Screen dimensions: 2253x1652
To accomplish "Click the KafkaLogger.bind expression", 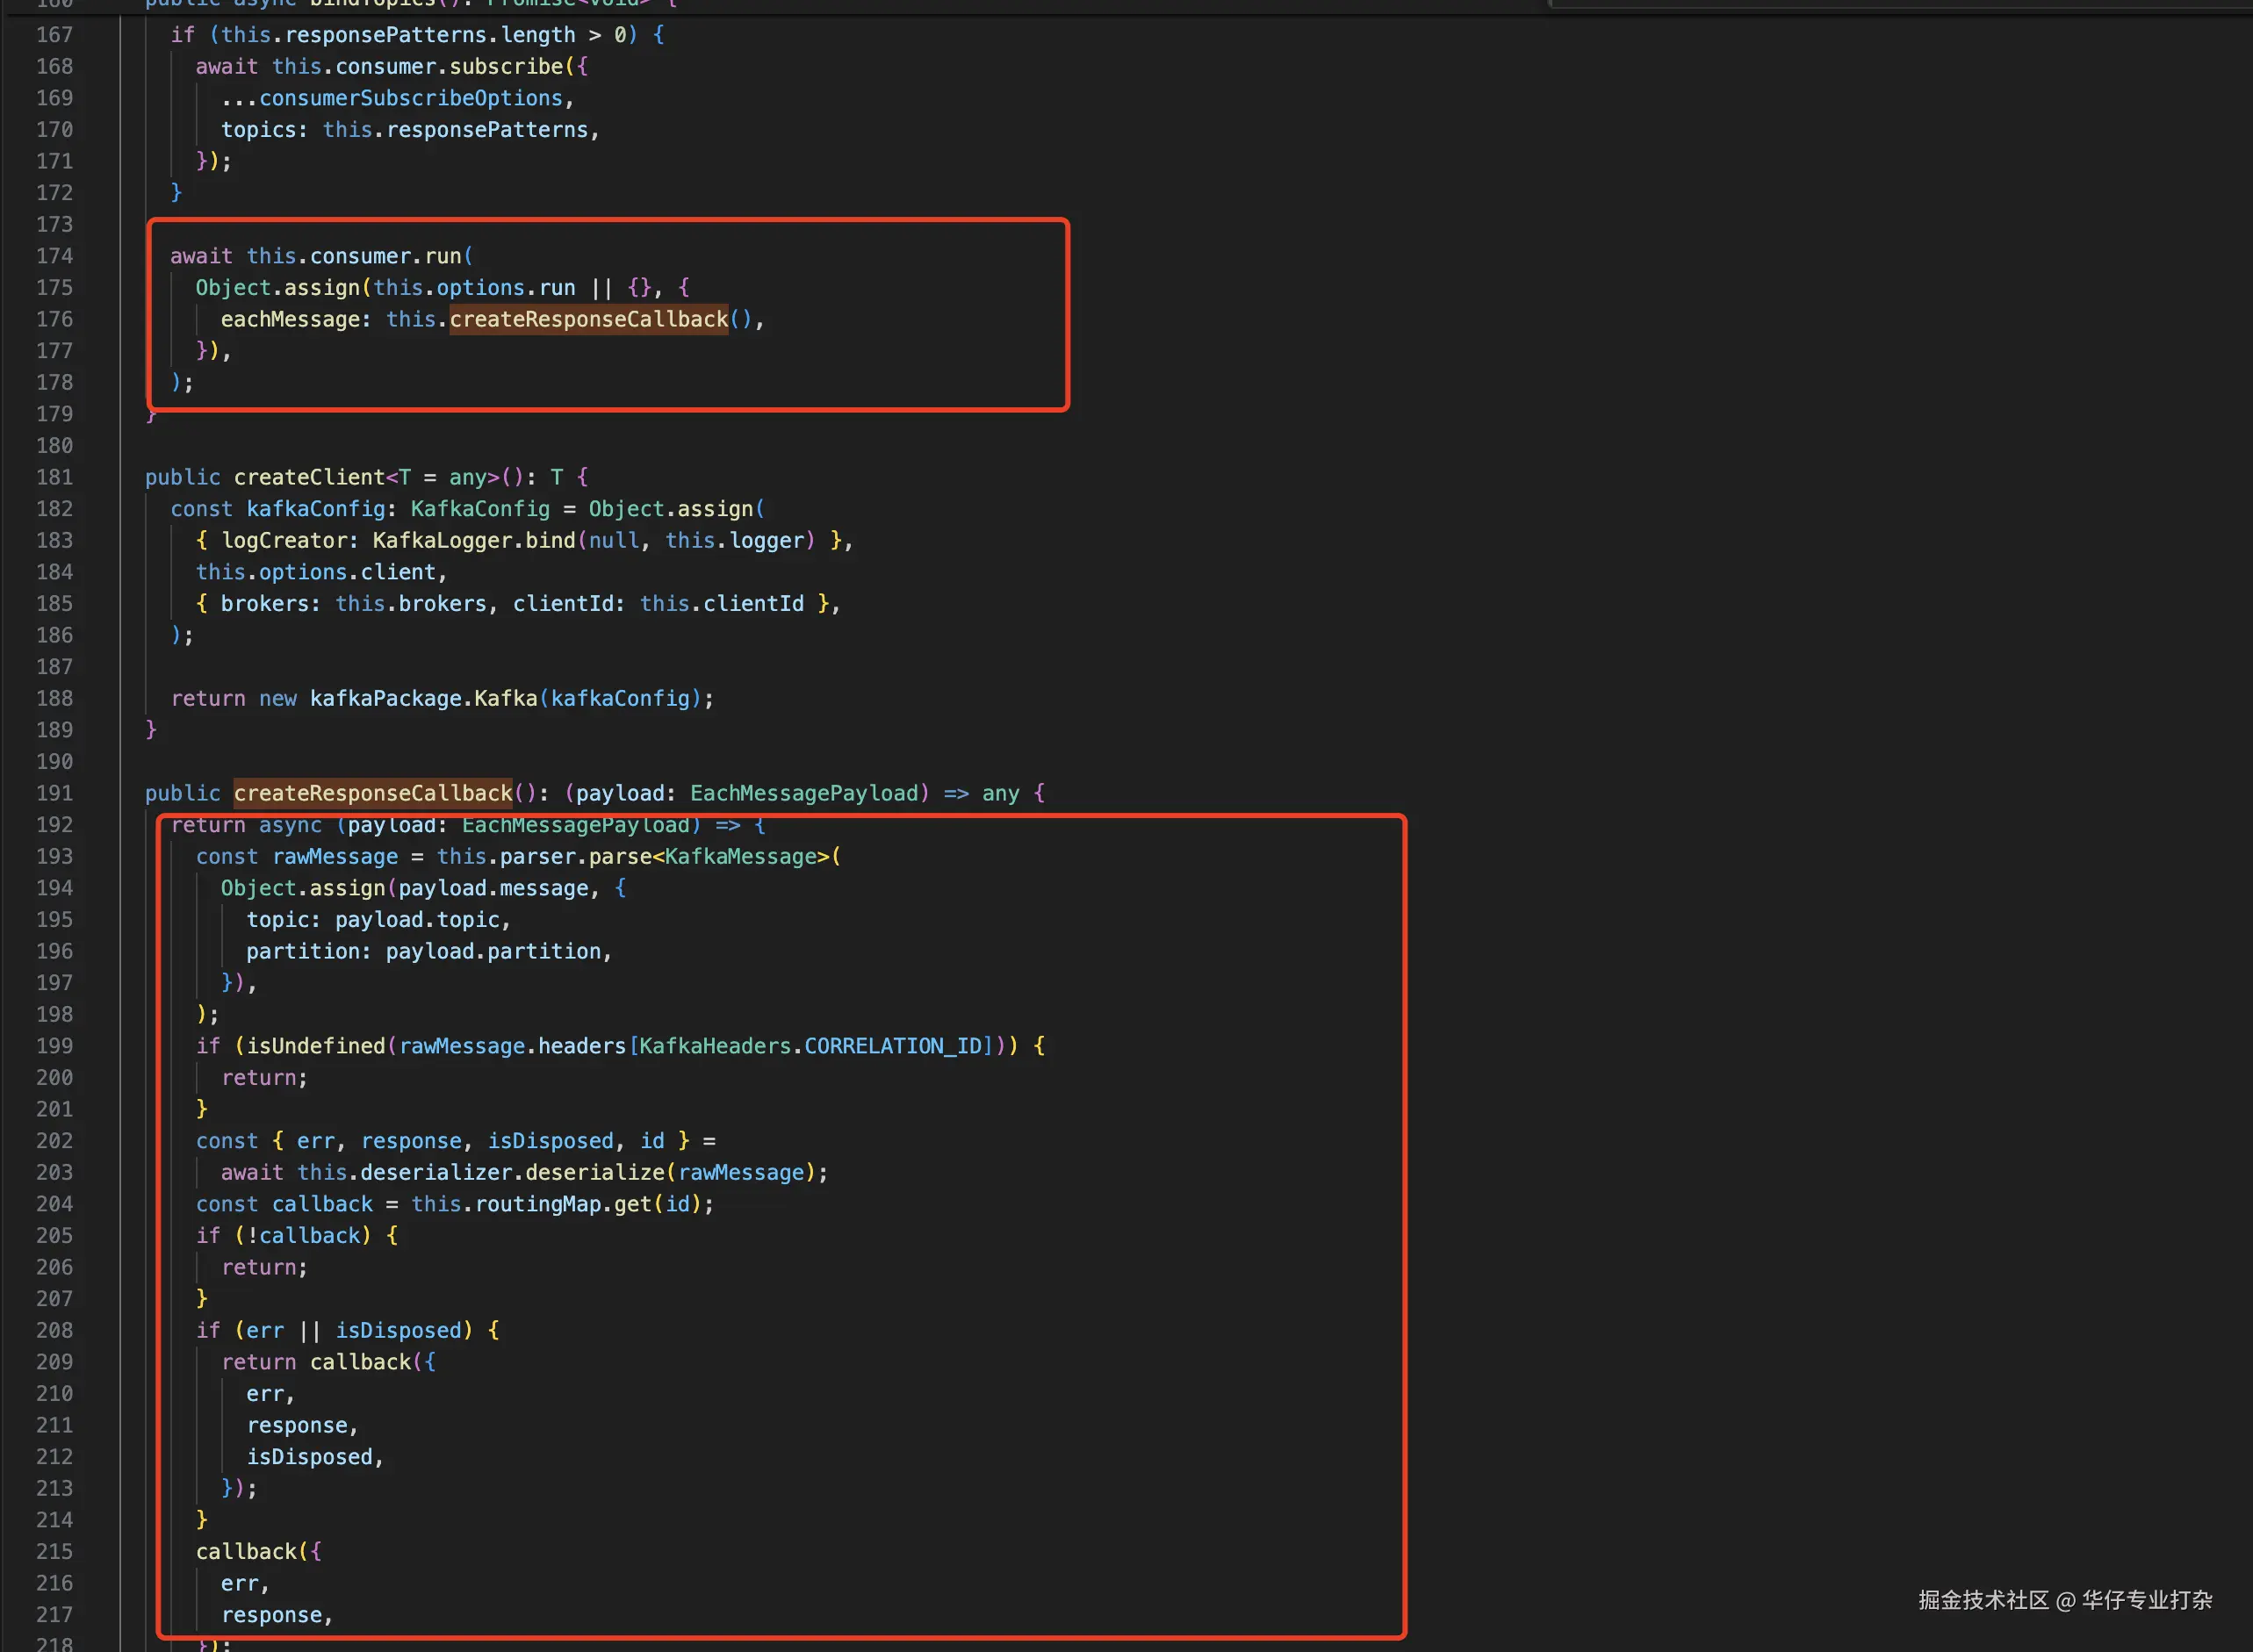I will pyautogui.click(x=474, y=541).
